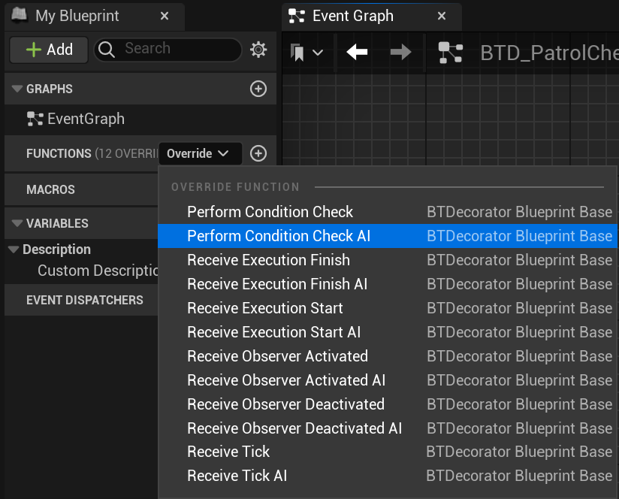Close the Event Graph tab
The height and width of the screenshot is (499, 619).
point(442,16)
